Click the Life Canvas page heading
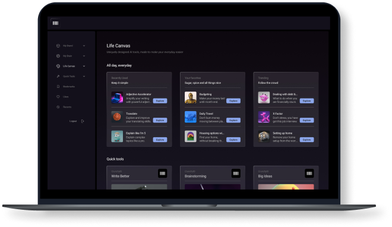The width and height of the screenshot is (392, 227). coord(118,46)
